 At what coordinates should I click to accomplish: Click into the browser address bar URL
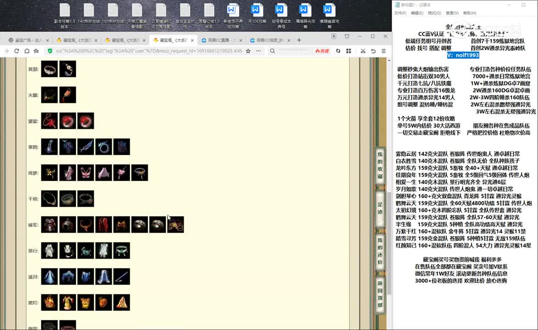149,51
